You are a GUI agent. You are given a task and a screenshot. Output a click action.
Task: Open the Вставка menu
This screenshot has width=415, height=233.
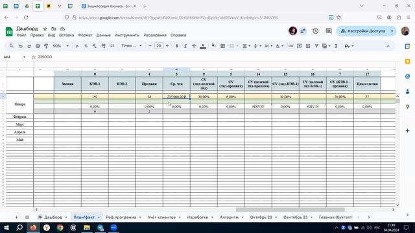click(x=66, y=35)
